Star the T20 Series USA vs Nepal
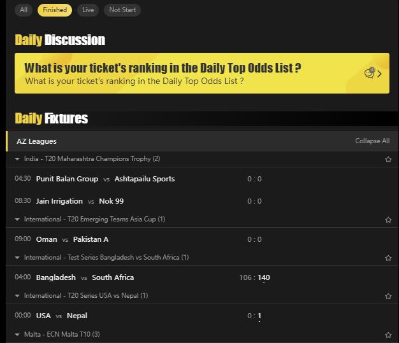The width and height of the screenshot is (399, 343). 388,296
